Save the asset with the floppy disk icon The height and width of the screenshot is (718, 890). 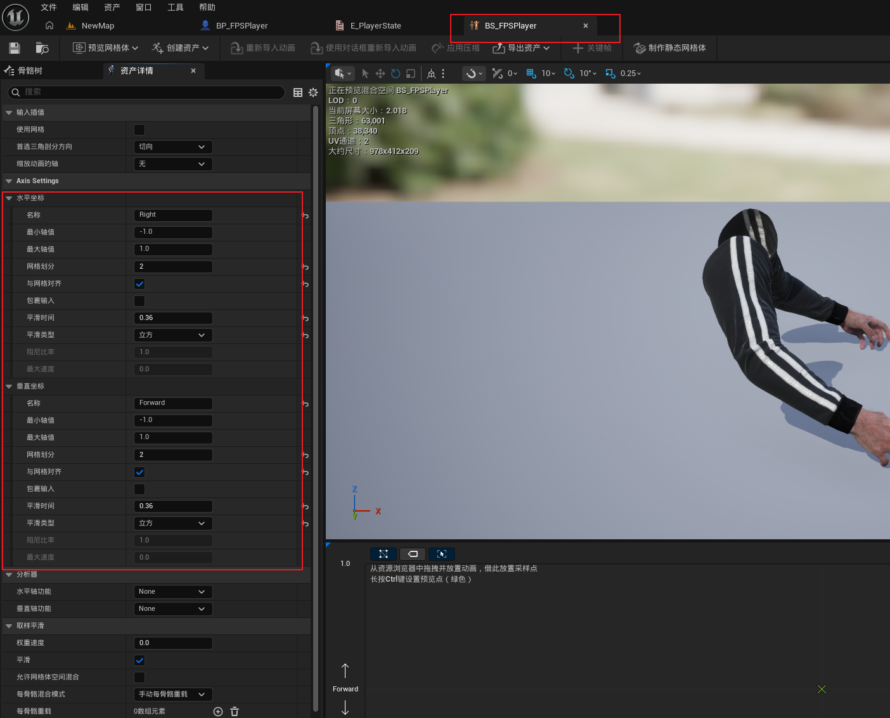pyautogui.click(x=15, y=48)
